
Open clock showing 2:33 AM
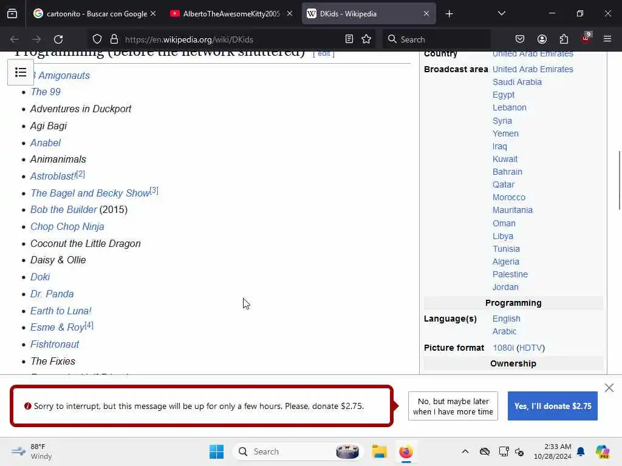pos(552,451)
